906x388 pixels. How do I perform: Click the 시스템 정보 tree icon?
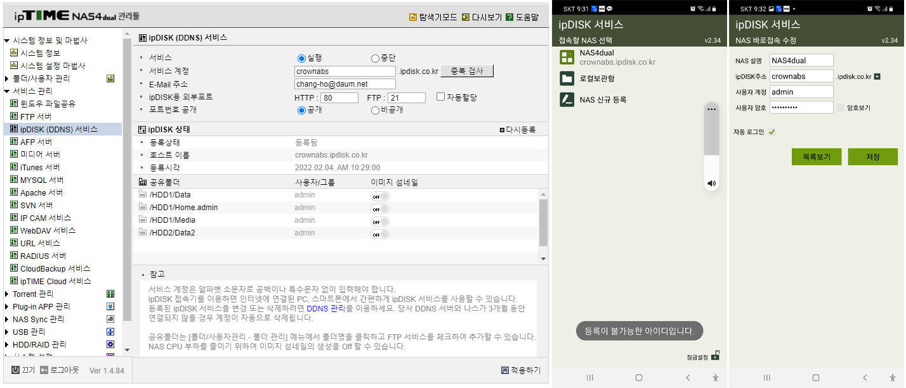coord(14,53)
